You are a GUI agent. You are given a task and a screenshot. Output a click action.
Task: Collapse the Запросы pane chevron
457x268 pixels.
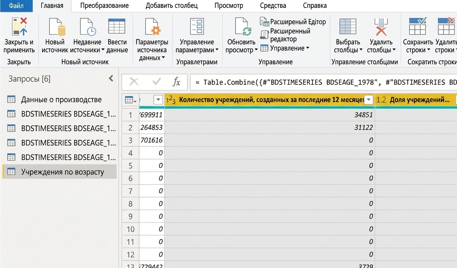pyautogui.click(x=111, y=79)
